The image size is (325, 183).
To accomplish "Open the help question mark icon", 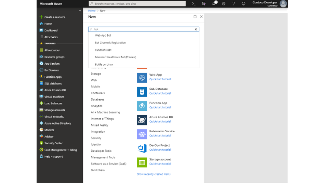I will pyautogui.click(x=234, y=4).
